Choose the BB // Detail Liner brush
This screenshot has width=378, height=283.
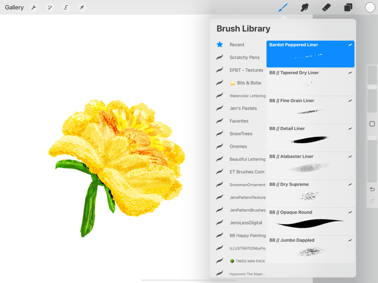point(310,137)
